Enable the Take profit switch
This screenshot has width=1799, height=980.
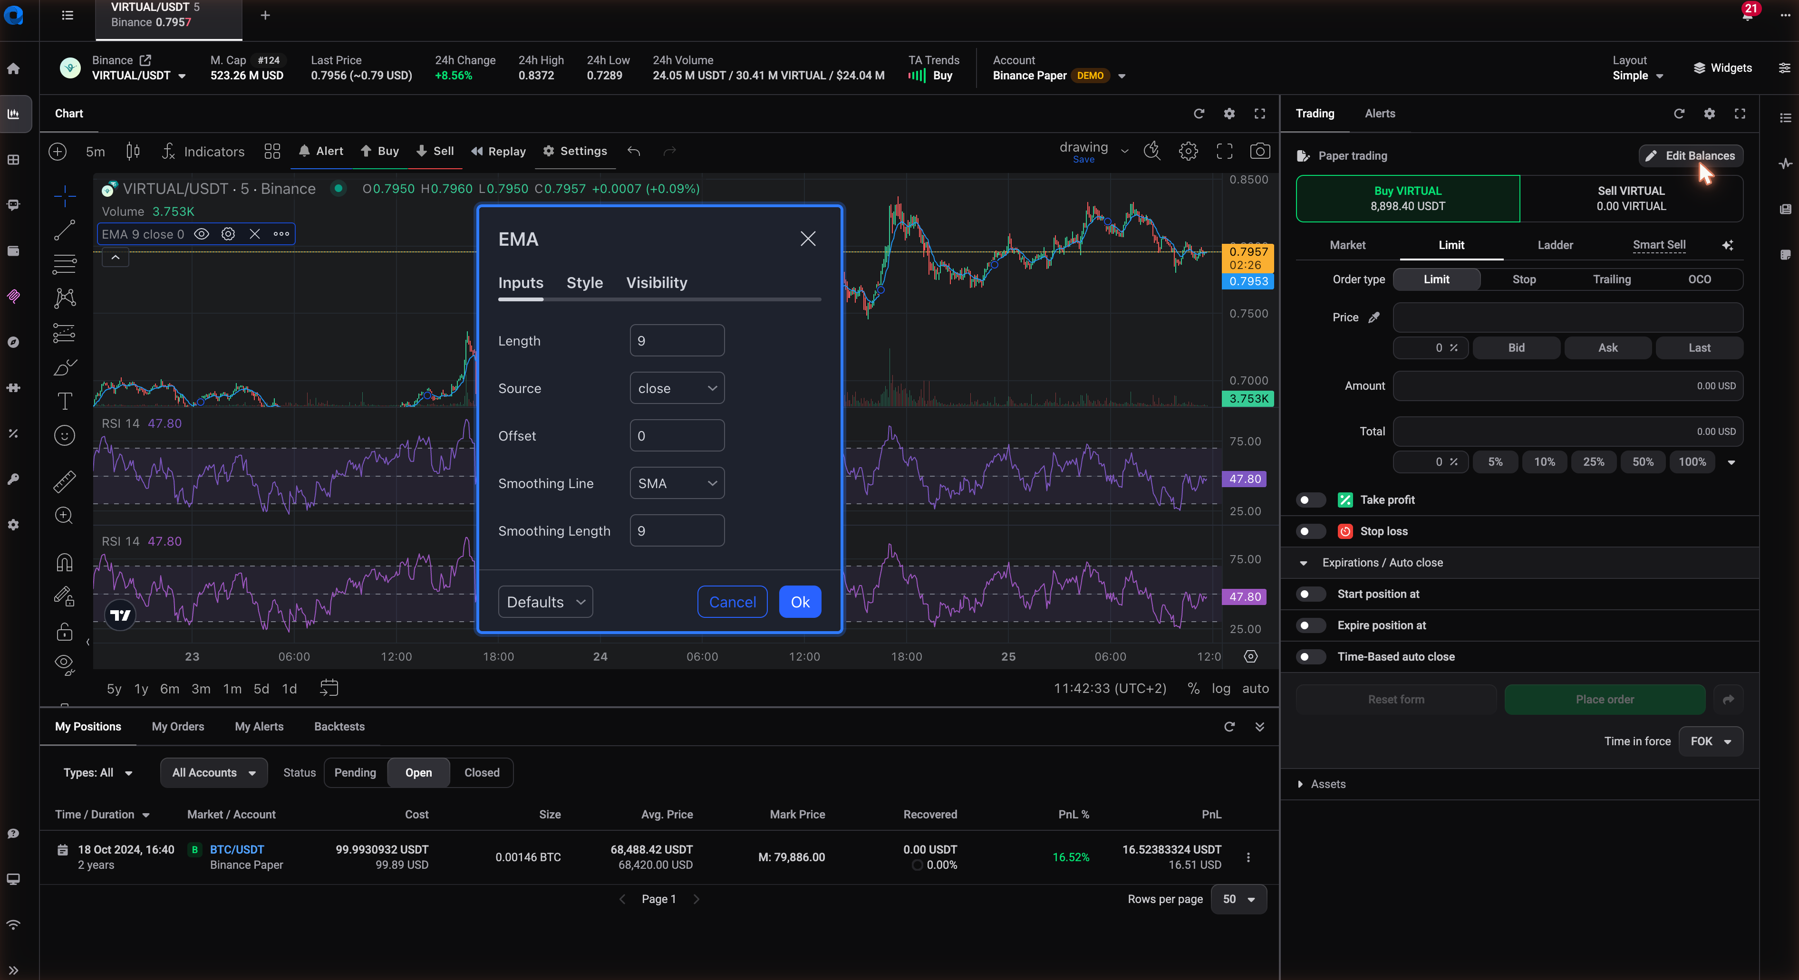(x=1311, y=500)
